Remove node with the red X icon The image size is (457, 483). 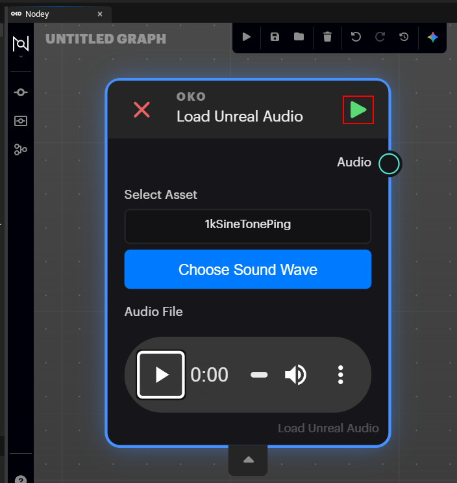[142, 110]
